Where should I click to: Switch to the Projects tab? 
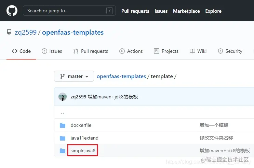coord(166,51)
